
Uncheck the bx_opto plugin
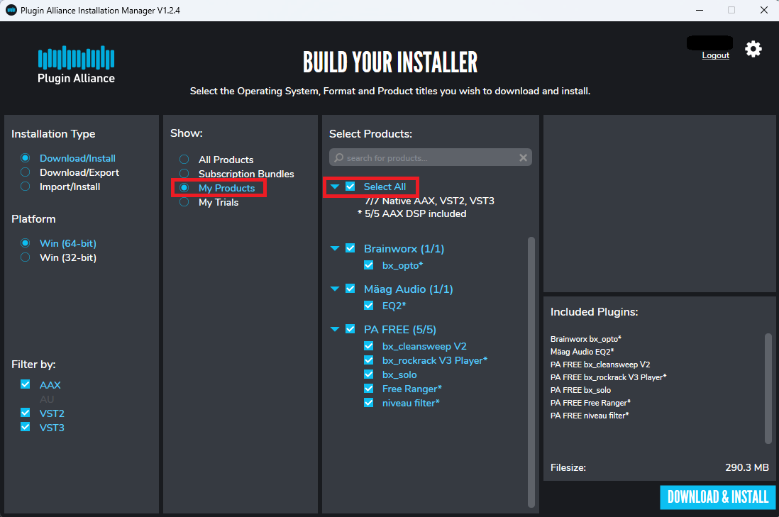369,265
